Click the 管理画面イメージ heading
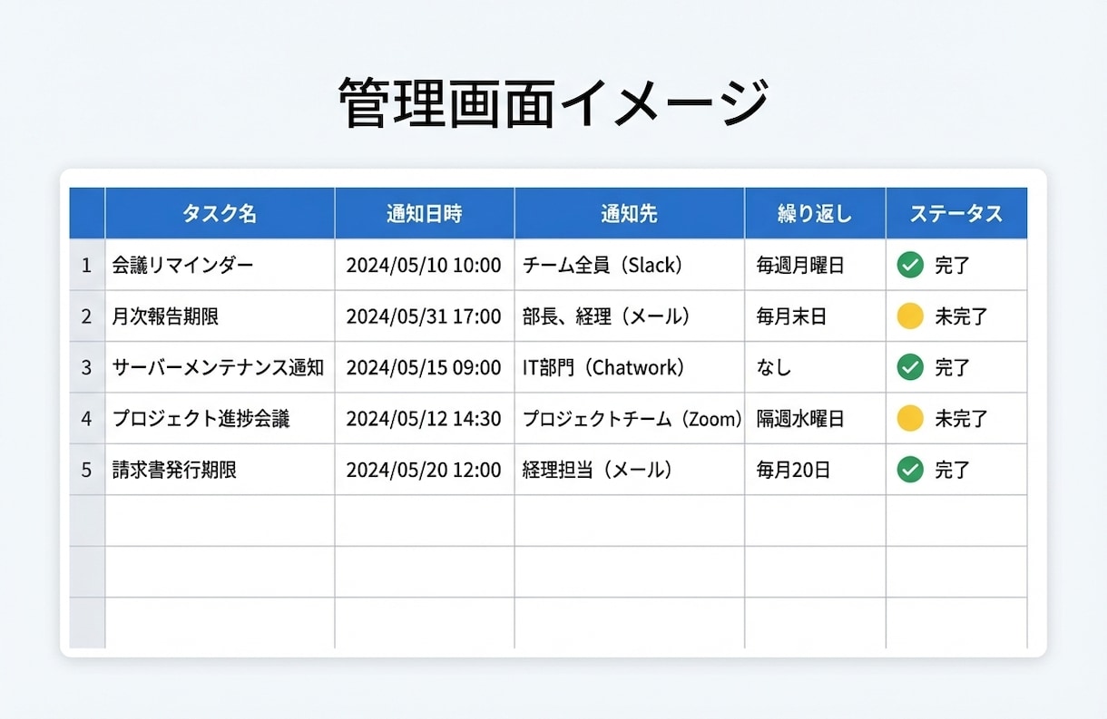Screen dimensions: 1107x719 pos(553,103)
